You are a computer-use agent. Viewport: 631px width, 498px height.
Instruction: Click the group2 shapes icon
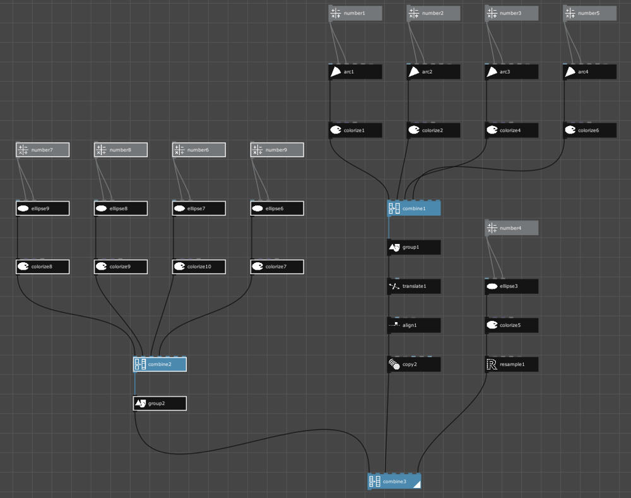140,403
